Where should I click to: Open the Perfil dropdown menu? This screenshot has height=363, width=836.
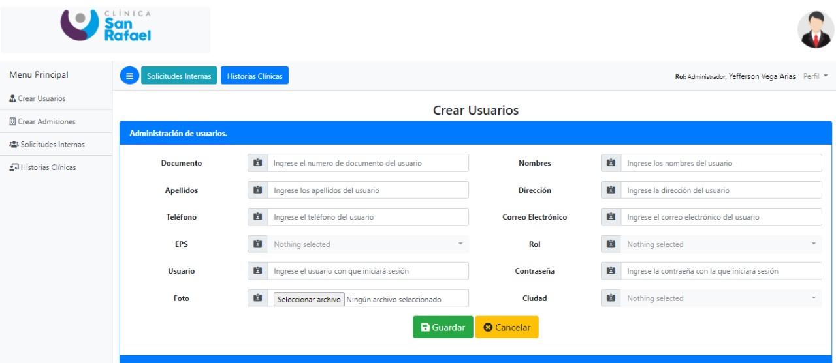pos(815,76)
